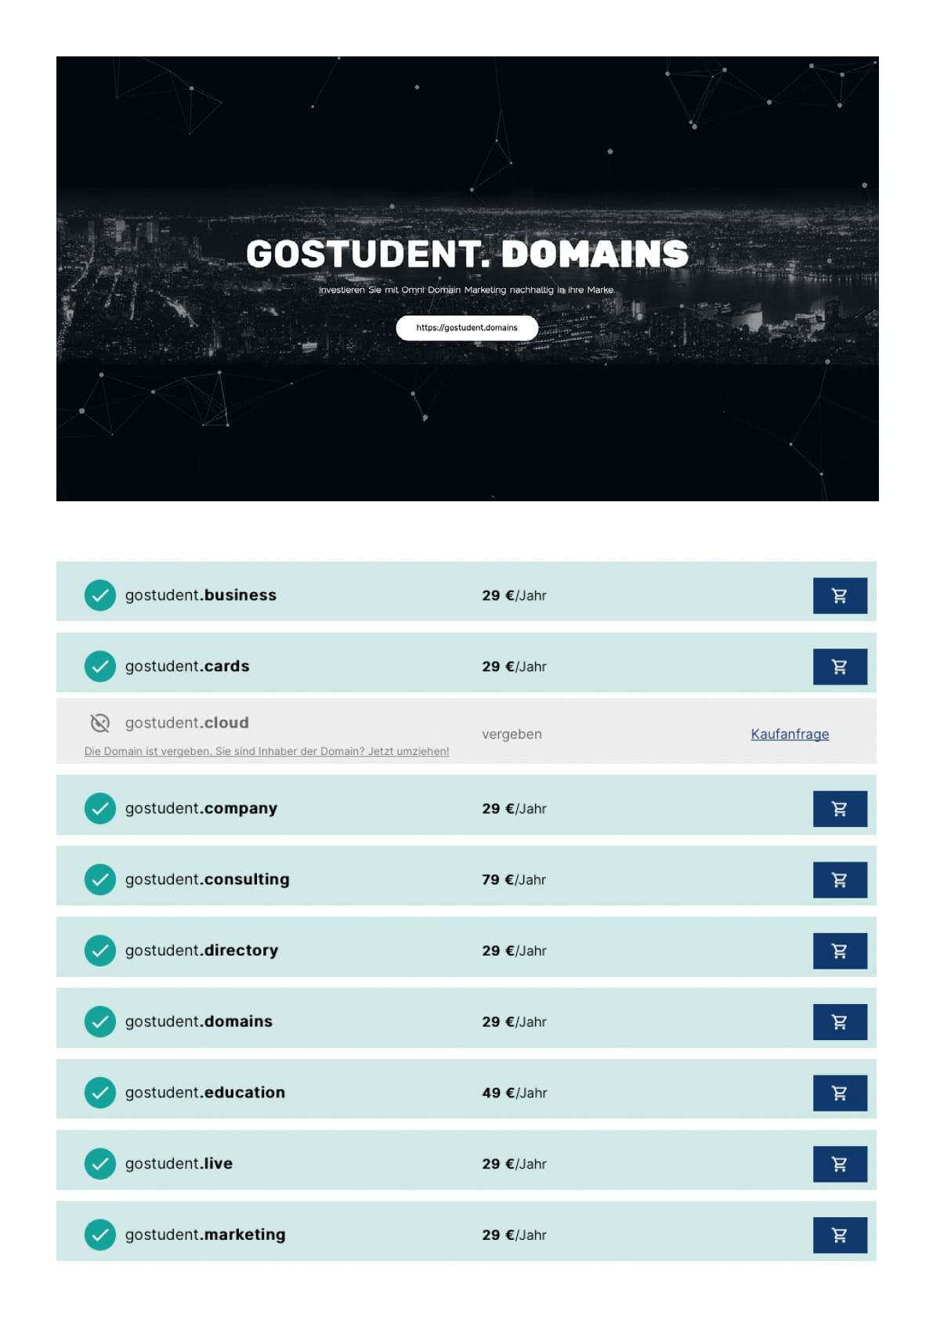Image resolution: width=933 pixels, height=1319 pixels.
Task: Add gostudent.directory to the cart
Action: click(839, 951)
